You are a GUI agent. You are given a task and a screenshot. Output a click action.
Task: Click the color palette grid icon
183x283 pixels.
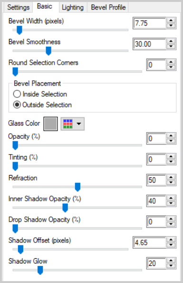coord(68,124)
